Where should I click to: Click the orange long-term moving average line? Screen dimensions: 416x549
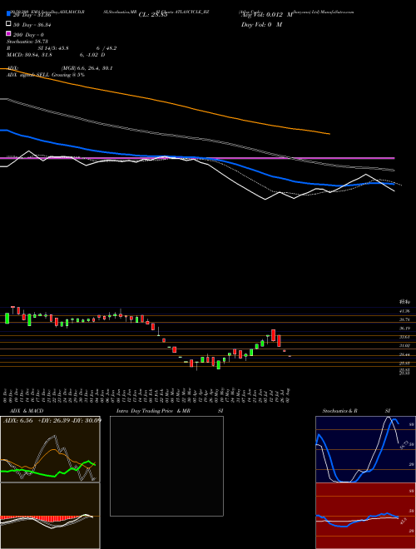pos(165,101)
